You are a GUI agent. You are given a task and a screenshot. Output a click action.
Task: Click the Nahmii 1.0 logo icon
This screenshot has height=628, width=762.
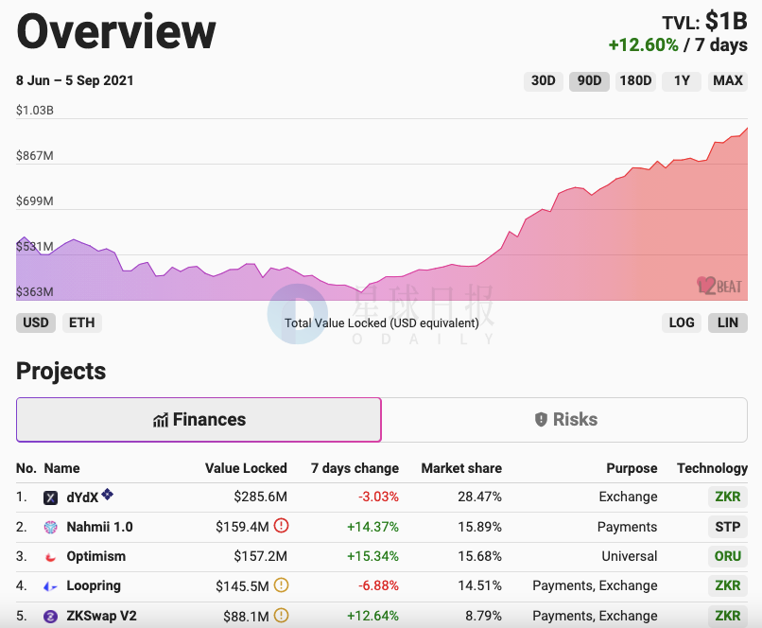[x=50, y=528]
